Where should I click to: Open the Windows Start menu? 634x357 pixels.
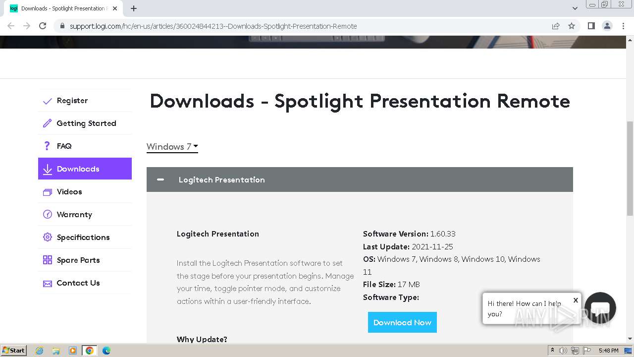[x=14, y=351]
